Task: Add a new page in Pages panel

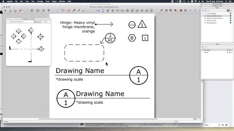Action: pos(203,11)
